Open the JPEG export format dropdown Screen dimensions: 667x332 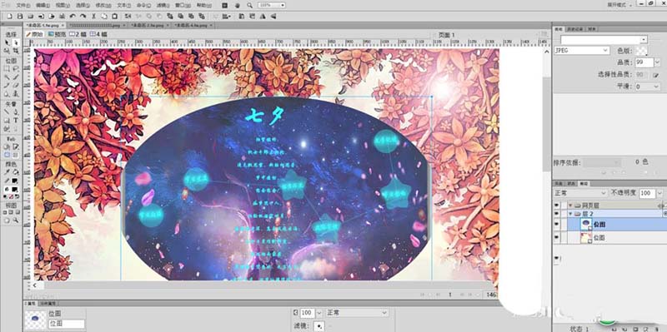pyautogui.click(x=582, y=50)
